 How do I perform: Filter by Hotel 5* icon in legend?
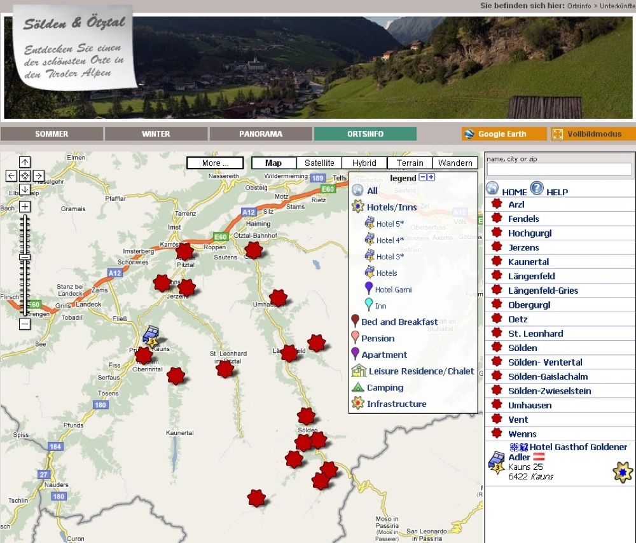click(369, 223)
